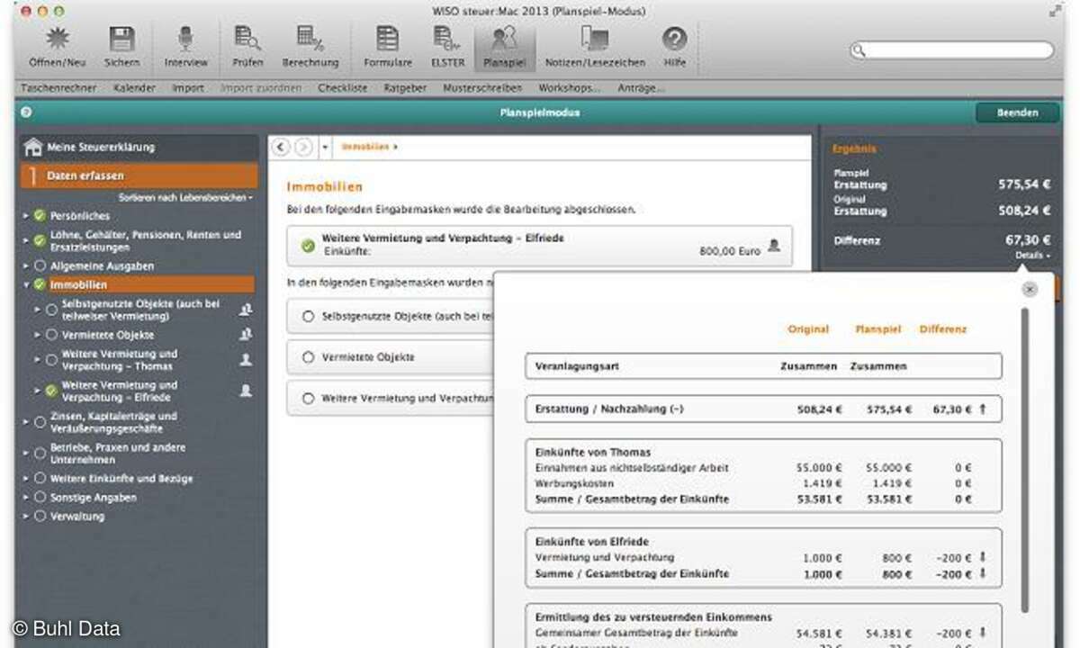Toggle the Verwaltung status circle
Image resolution: width=1080 pixels, height=648 pixels.
tap(40, 517)
